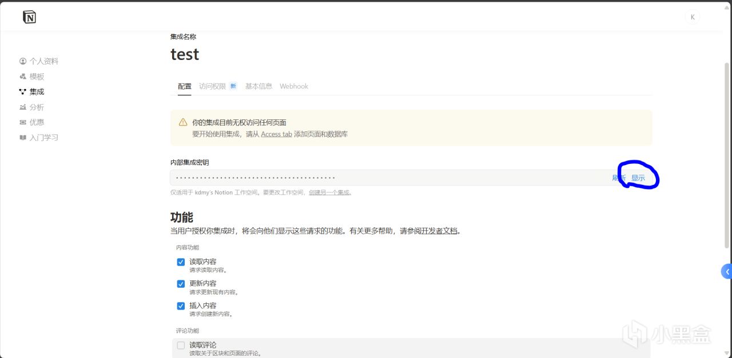Click 刷新 to refresh the secret
Viewport: 732px width, 358px height.
click(619, 178)
